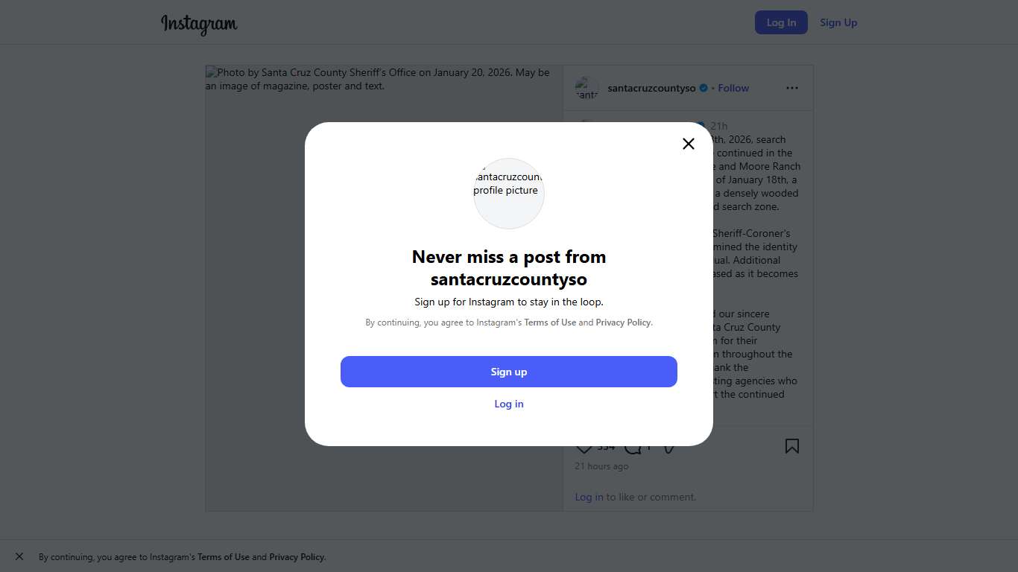Dismiss the bottom terms banner X
The image size is (1018, 572).
pyautogui.click(x=19, y=556)
